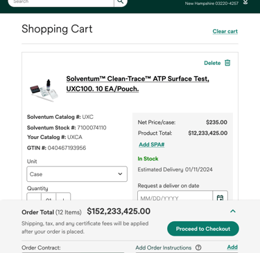Screen dimensions: 260x253
Task: Open Solventum Clean-Trace ATP Surface Test product link
Action: tap(137, 84)
